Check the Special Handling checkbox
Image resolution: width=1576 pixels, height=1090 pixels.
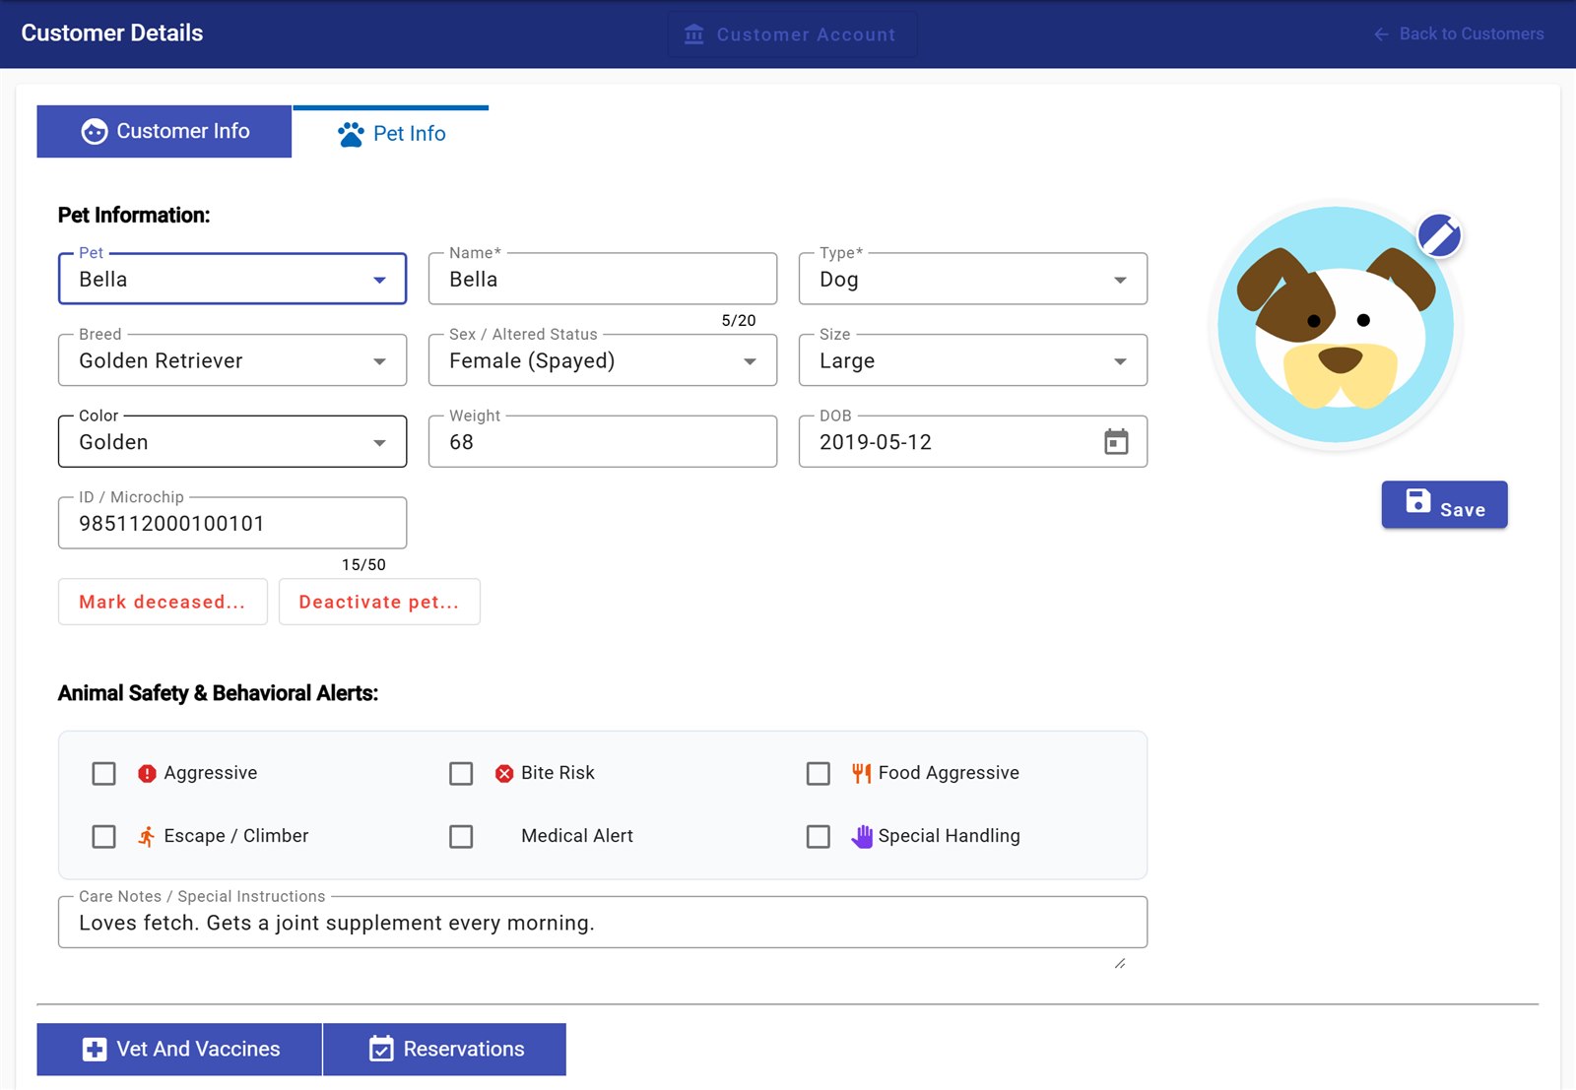pyautogui.click(x=819, y=837)
